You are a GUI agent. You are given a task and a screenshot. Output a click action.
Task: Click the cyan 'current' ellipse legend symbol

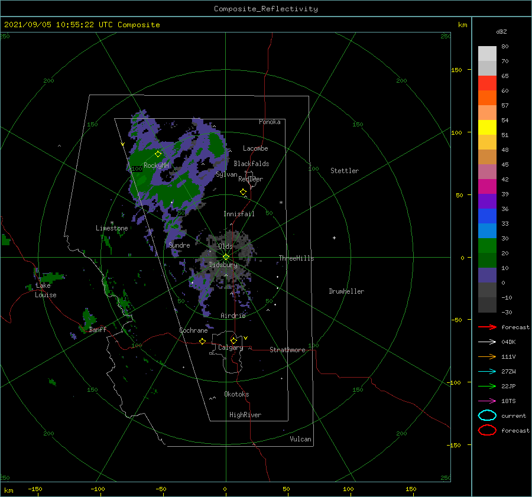tap(487, 415)
